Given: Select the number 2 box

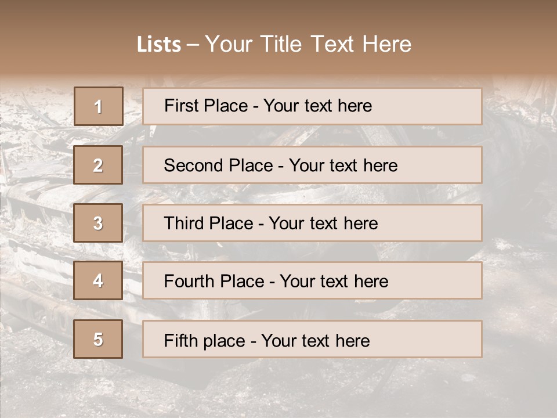Looking at the screenshot, I should pos(98,165).
